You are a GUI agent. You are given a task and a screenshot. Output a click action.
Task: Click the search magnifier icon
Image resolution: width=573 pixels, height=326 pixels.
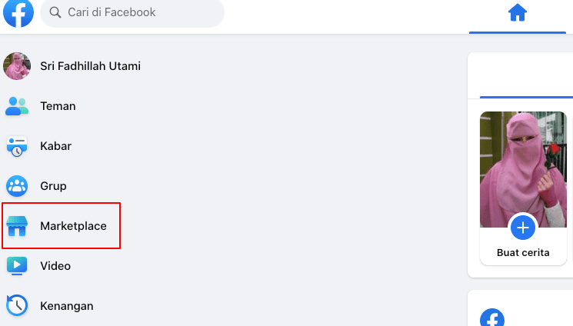[x=55, y=12]
